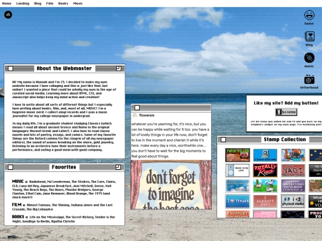Viewport: 322px width, 241px height.
Task: Open Blog in the top menu
Action: (38, 4)
